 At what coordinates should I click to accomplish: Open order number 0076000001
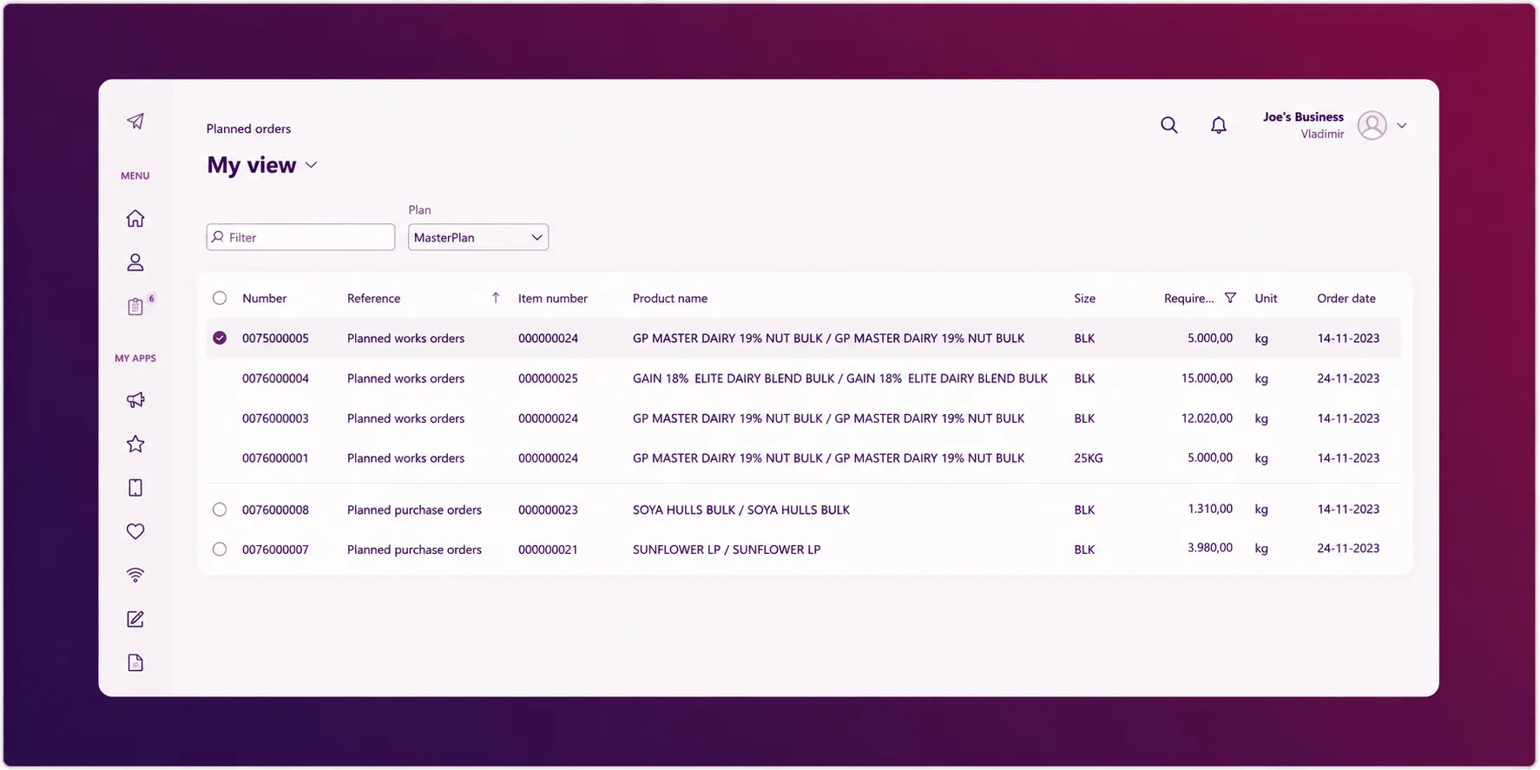(x=275, y=458)
